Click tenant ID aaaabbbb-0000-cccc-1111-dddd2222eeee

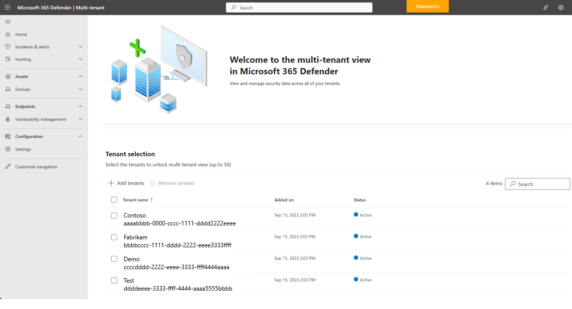click(x=180, y=223)
